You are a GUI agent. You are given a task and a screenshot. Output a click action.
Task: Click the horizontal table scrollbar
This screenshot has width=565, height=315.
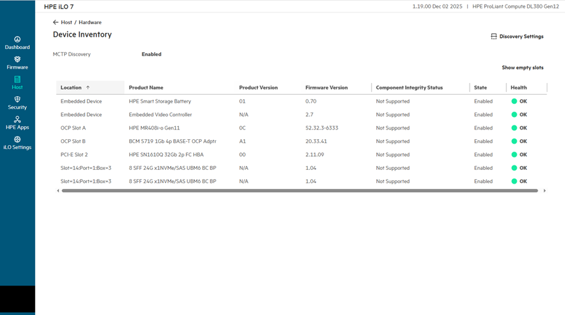coord(299,191)
